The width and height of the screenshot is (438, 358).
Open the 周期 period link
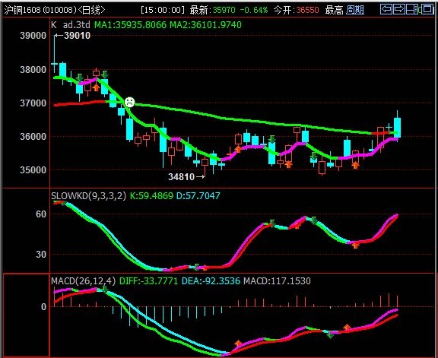355,10
